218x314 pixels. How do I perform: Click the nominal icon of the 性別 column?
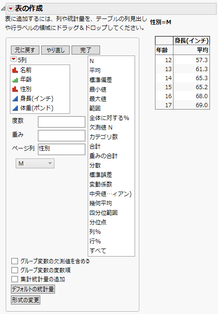point(15,89)
